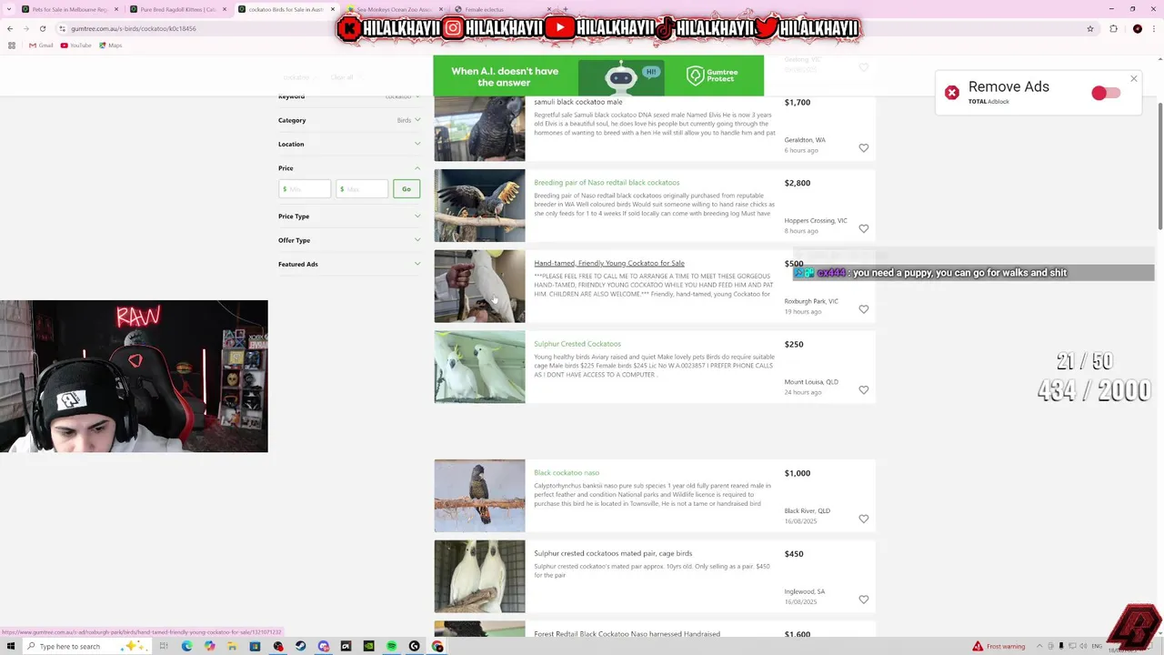1164x655 pixels.
Task: Open Hand-tamed, Friendly Young Cockatoo listing title
Action: coord(609,263)
